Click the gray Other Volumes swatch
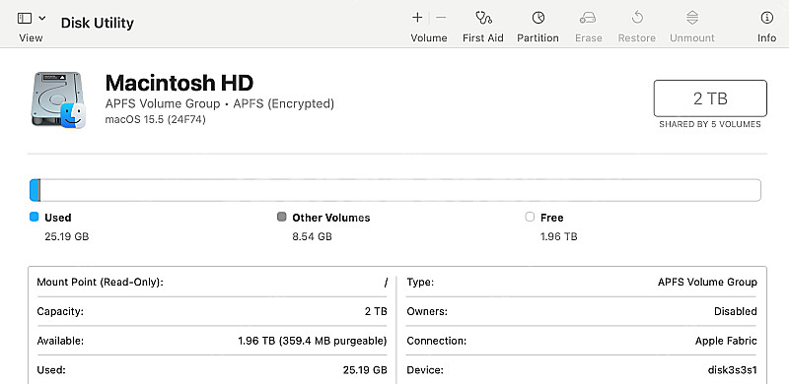 [282, 218]
